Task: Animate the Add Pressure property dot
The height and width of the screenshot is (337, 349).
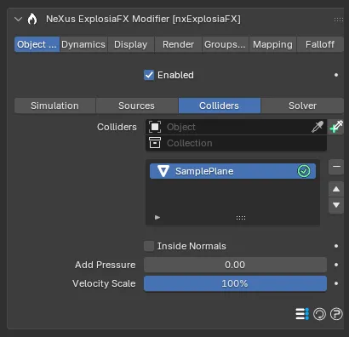Action: tap(336, 265)
